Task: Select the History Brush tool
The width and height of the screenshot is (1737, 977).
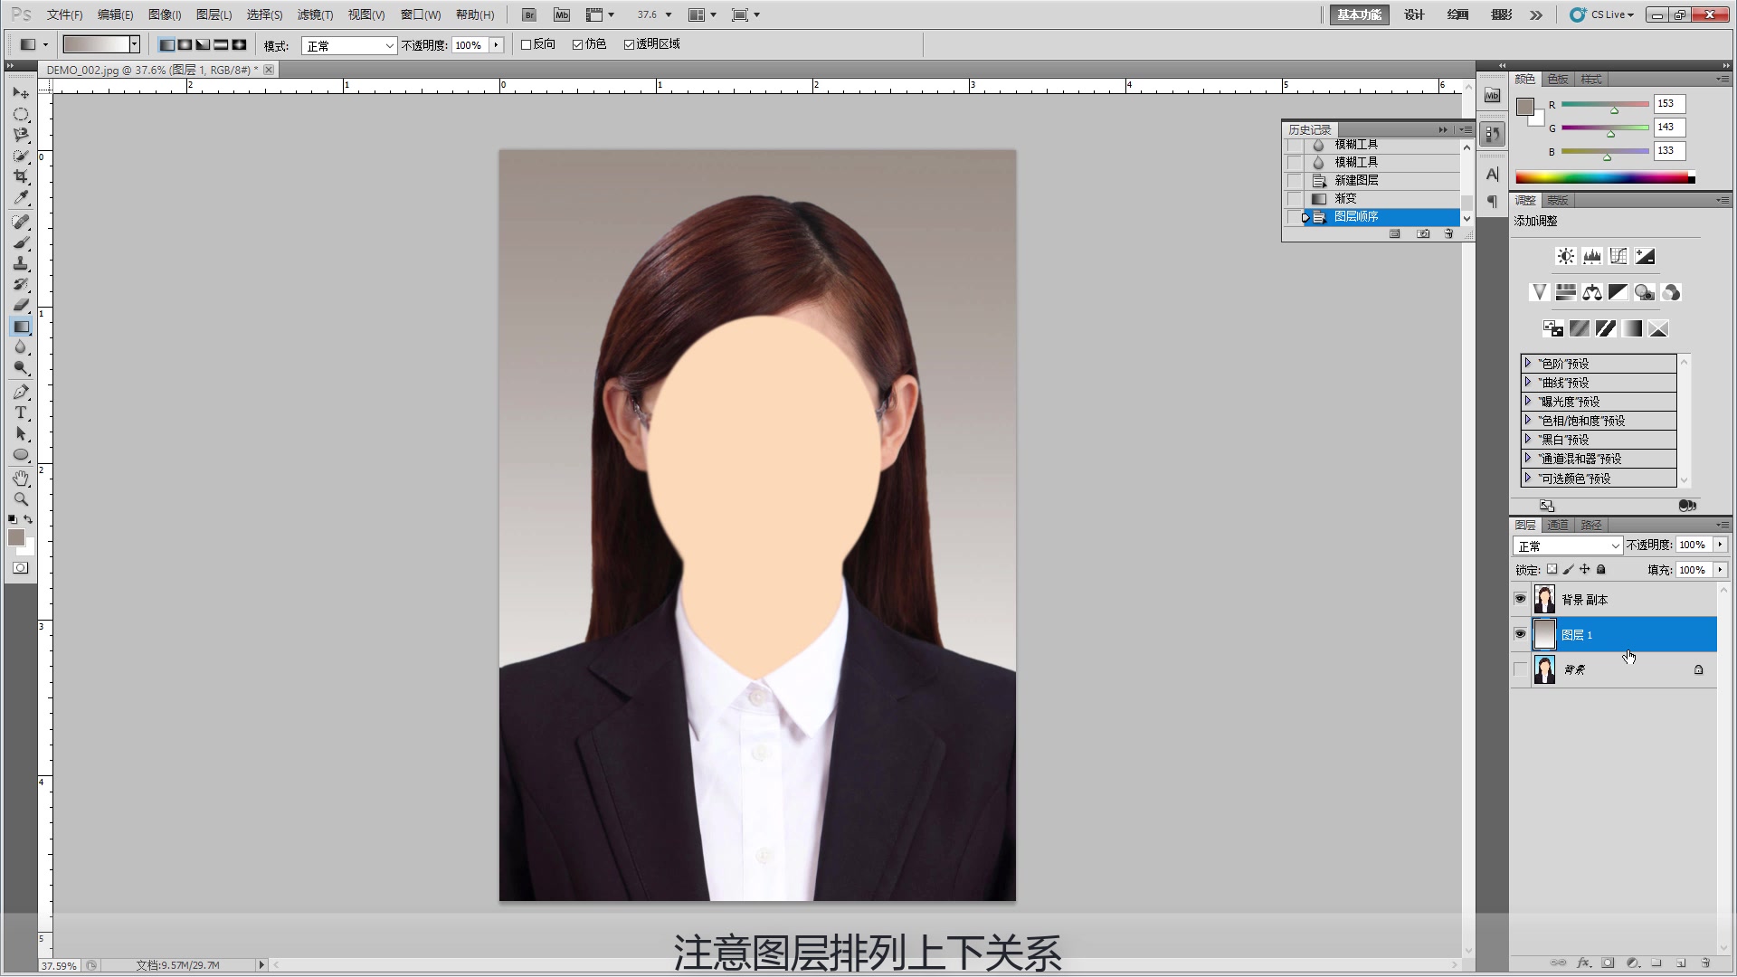Action: (21, 284)
